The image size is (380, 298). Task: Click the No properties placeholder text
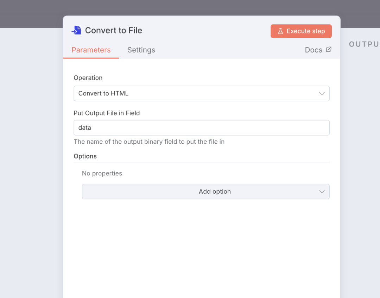click(102, 173)
